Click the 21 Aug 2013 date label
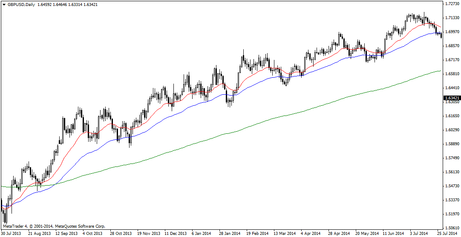The width and height of the screenshot is (461, 237). (x=38, y=234)
